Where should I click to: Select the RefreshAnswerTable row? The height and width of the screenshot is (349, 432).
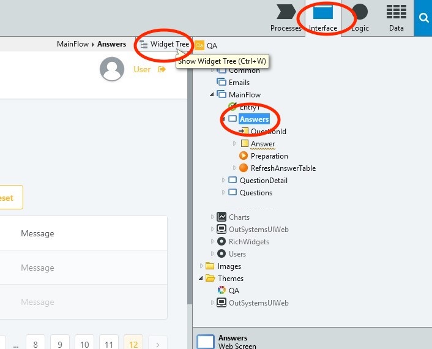pos(283,168)
